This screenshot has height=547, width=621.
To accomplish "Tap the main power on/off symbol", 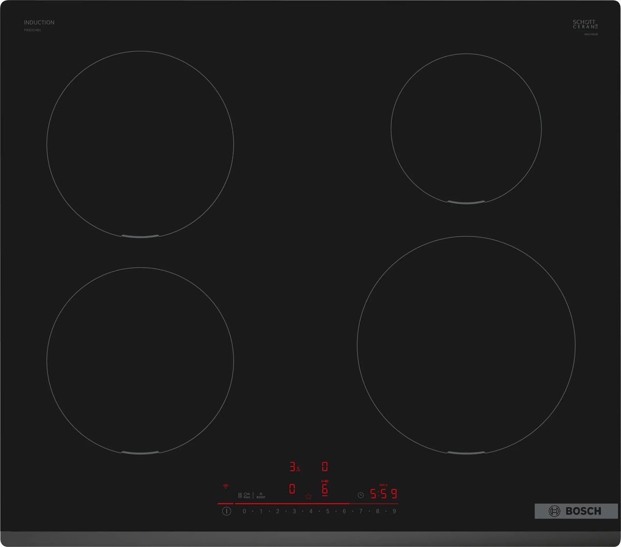I will (226, 511).
